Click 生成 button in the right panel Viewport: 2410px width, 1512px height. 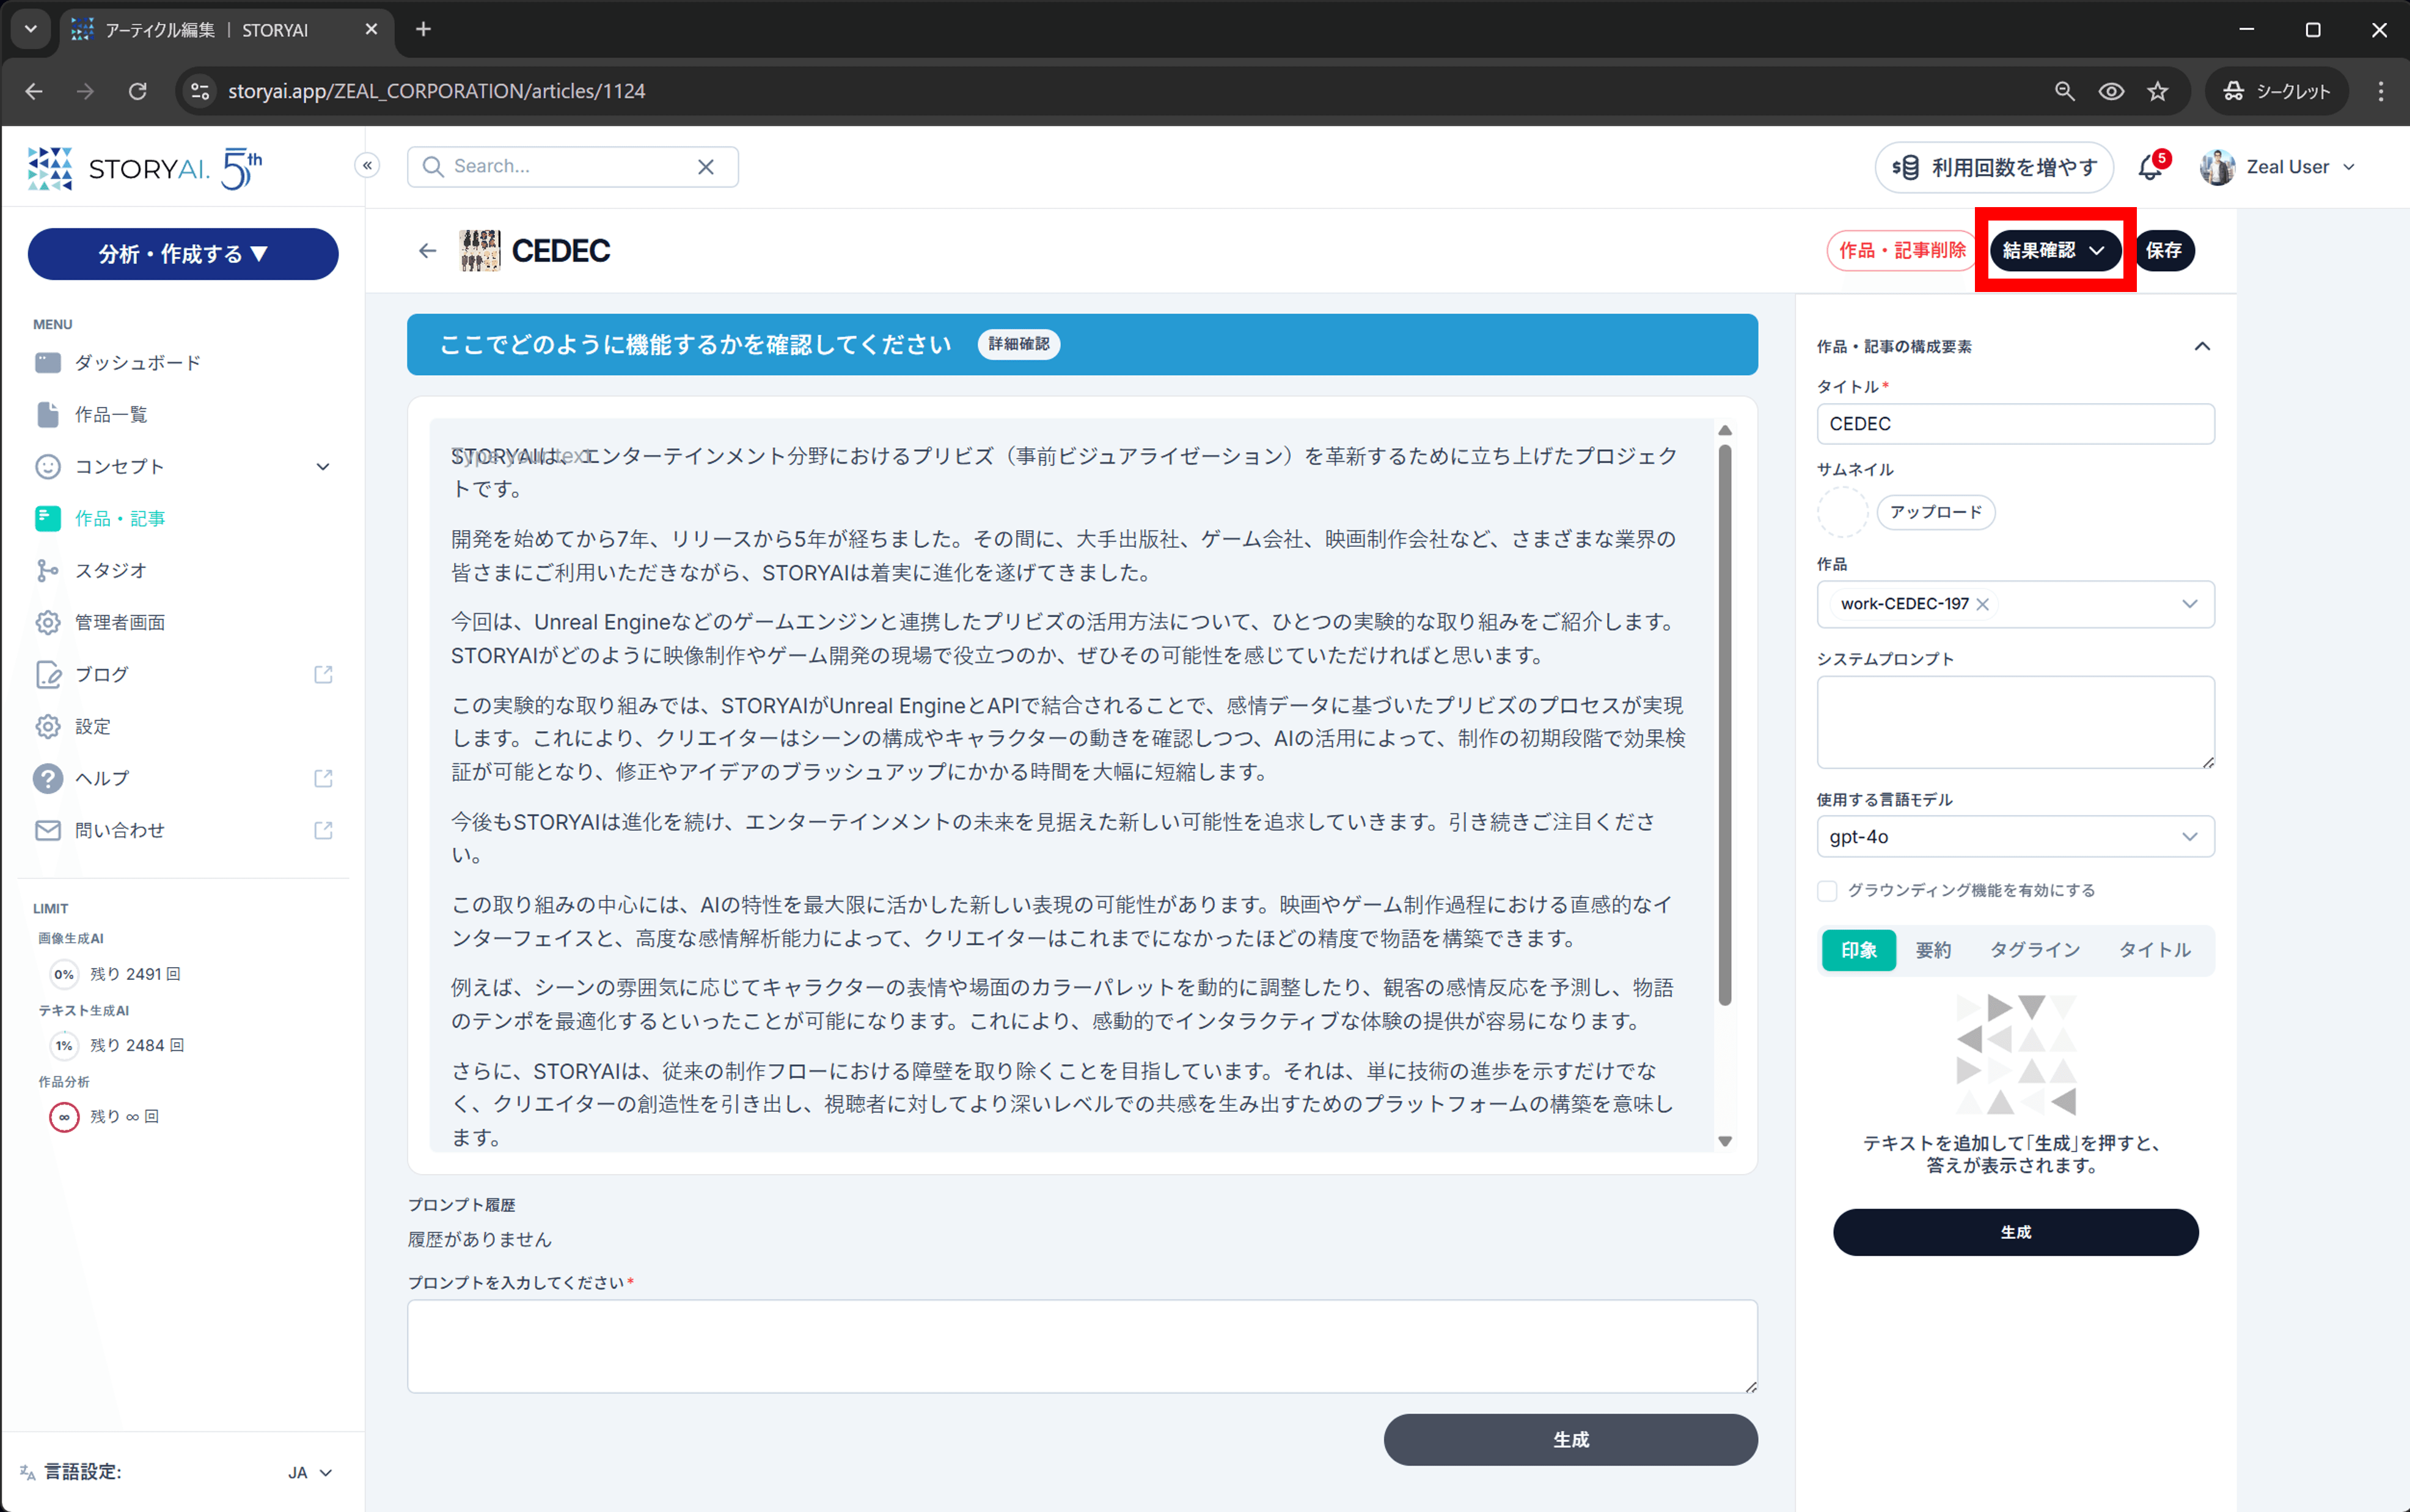click(x=2015, y=1232)
